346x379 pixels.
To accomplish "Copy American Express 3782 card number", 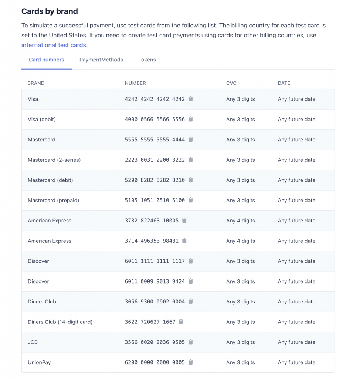I will [x=184, y=220].
